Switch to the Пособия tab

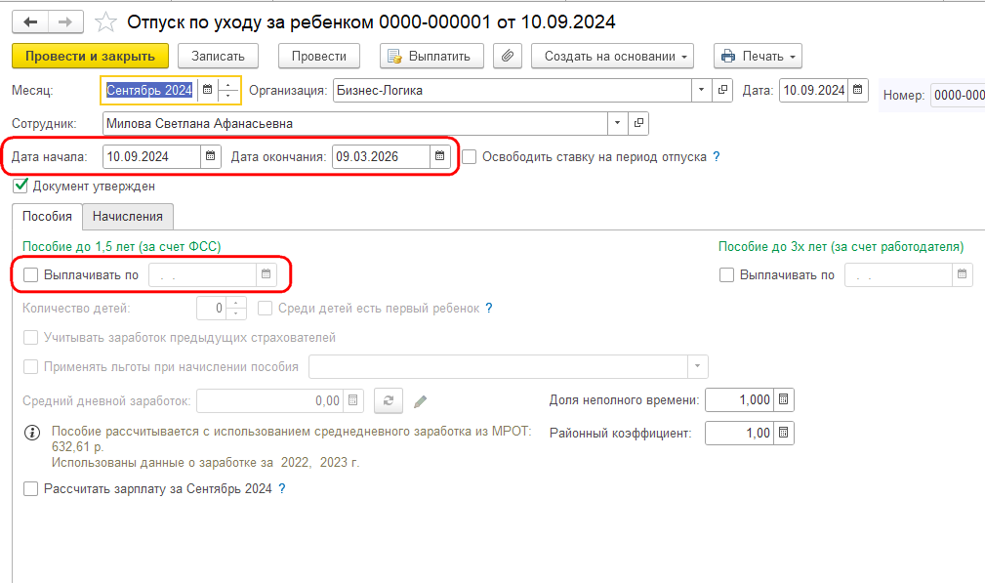tap(47, 216)
